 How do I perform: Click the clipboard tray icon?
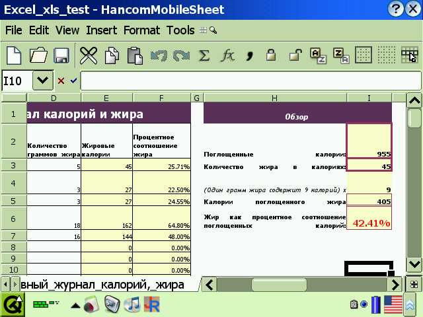354,304
